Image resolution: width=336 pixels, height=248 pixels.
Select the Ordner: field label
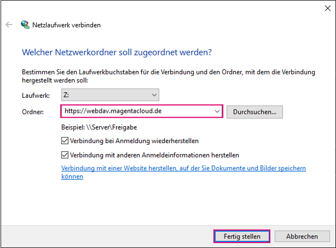[33, 112]
